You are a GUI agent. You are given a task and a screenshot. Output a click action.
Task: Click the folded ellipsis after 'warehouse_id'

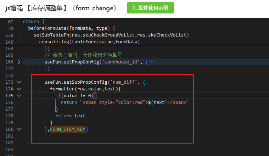[x=152, y=62]
